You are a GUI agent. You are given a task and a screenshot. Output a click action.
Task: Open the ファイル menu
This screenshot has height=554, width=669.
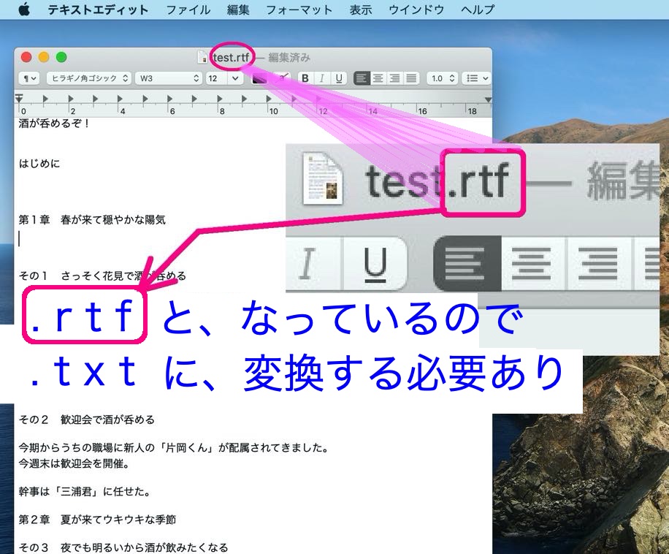pyautogui.click(x=188, y=10)
